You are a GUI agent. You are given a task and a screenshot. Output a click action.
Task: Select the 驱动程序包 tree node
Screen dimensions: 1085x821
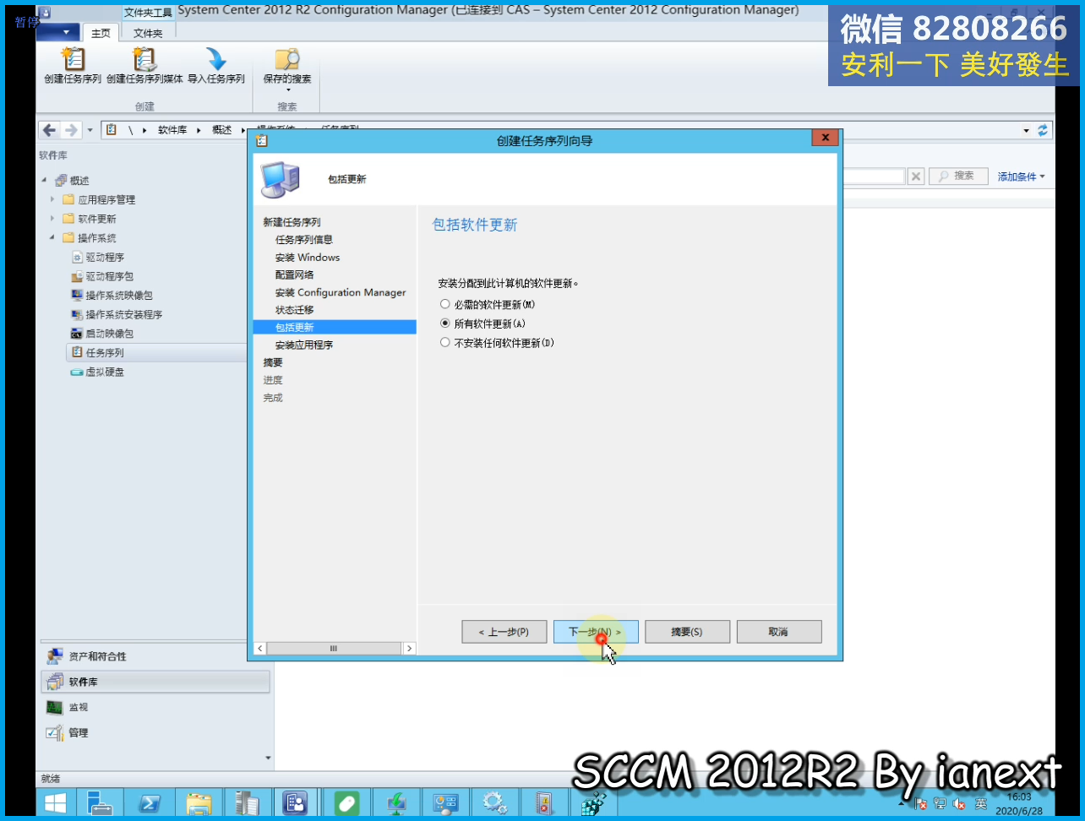(110, 276)
